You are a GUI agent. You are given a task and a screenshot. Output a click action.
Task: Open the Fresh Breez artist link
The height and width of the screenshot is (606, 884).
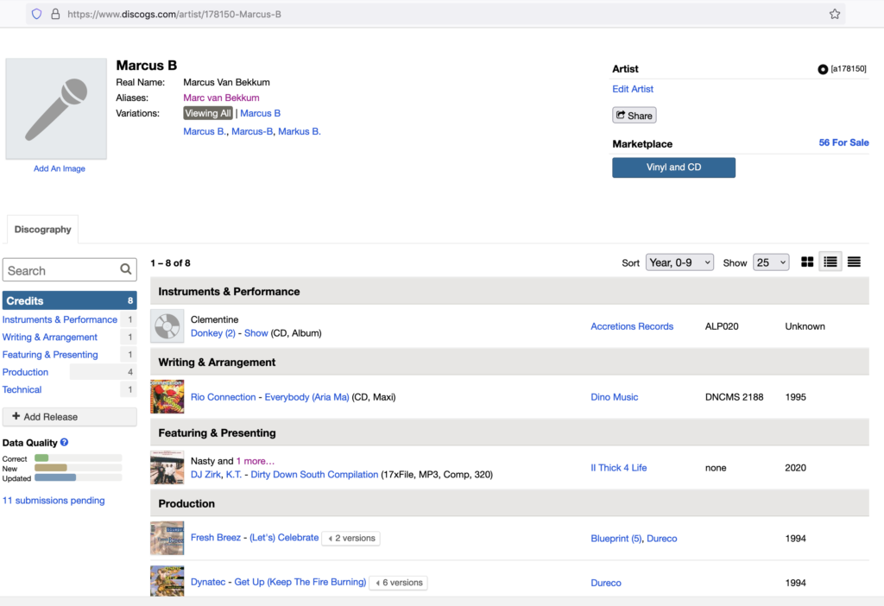[x=215, y=538]
